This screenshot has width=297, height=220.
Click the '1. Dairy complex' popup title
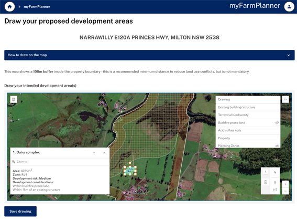point(26,152)
